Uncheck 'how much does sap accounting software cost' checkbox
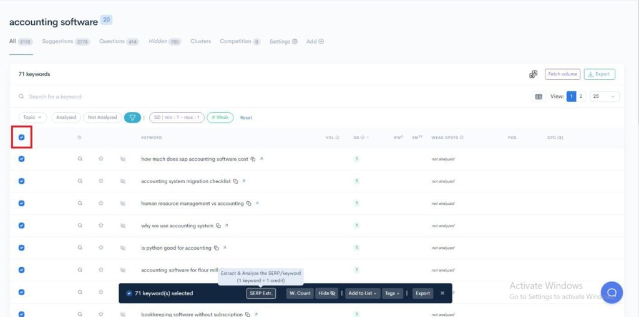639x317 pixels. [x=22, y=159]
